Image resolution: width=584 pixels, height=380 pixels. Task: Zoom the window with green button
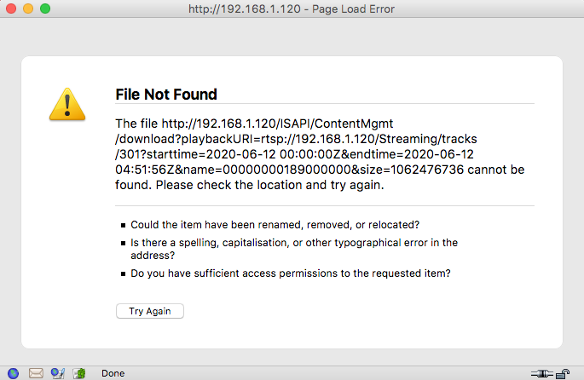45,9
